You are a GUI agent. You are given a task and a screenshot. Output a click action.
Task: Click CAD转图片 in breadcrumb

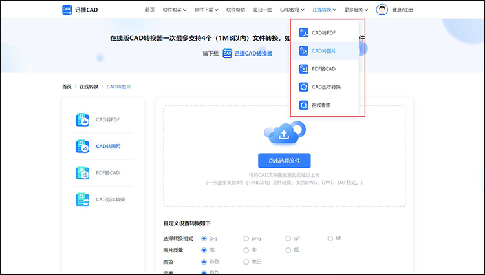118,87
